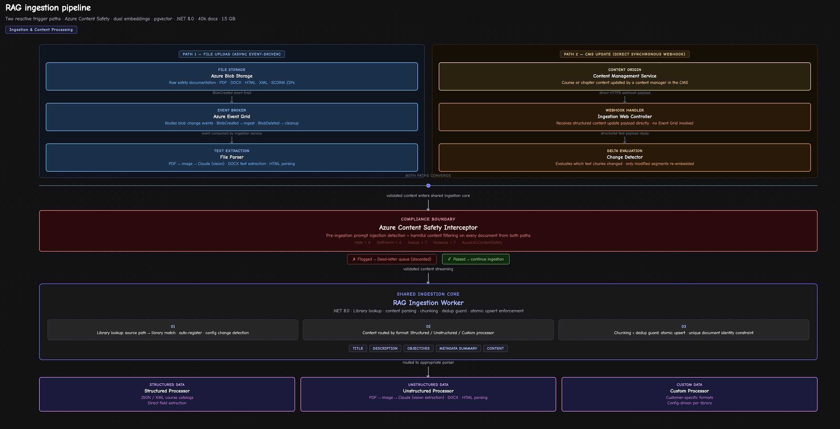This screenshot has width=840, height=429.
Task: Click the METADATA SUMMARY chip
Action: (x=458, y=349)
